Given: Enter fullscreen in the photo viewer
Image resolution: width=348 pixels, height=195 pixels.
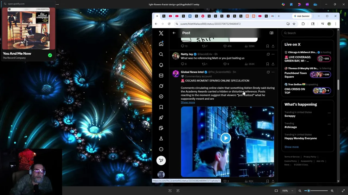Looking at the screenshot, I should pyautogui.click(x=343, y=191).
